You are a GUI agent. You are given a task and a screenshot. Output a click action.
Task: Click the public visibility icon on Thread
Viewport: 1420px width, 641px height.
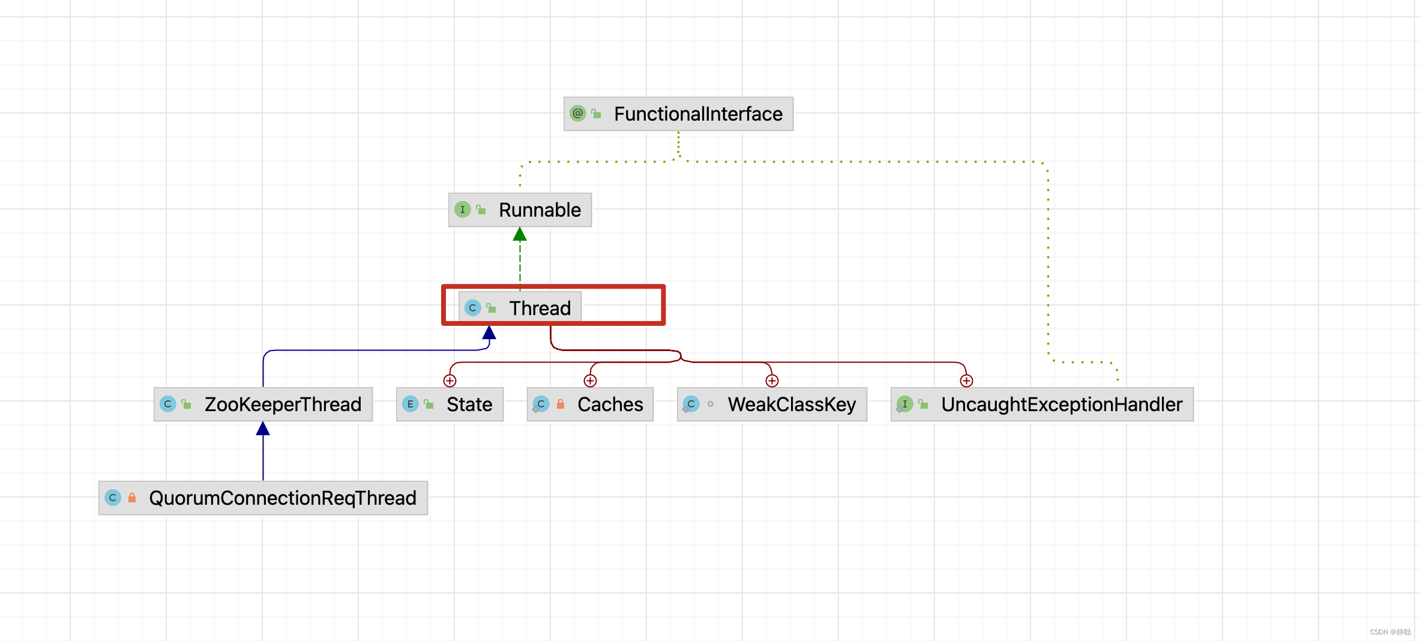coord(491,308)
